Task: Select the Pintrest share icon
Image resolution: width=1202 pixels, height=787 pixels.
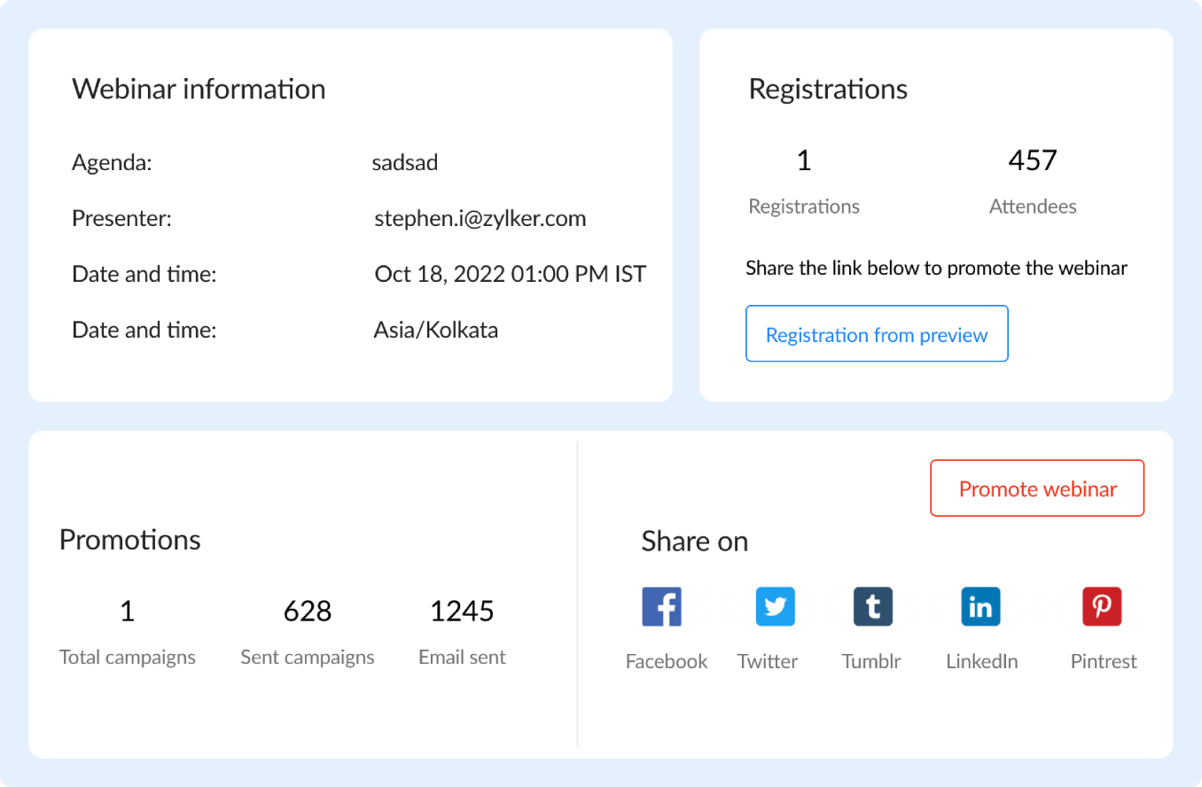Action: 1102,606
